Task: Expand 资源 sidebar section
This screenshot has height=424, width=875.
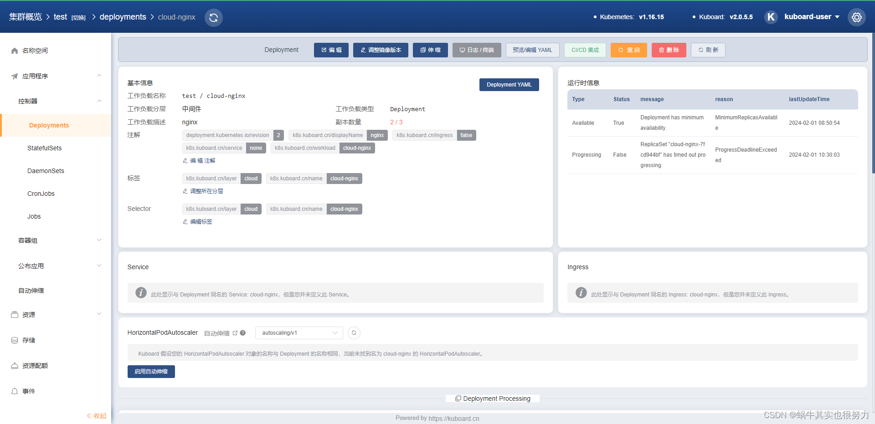Action: point(56,315)
